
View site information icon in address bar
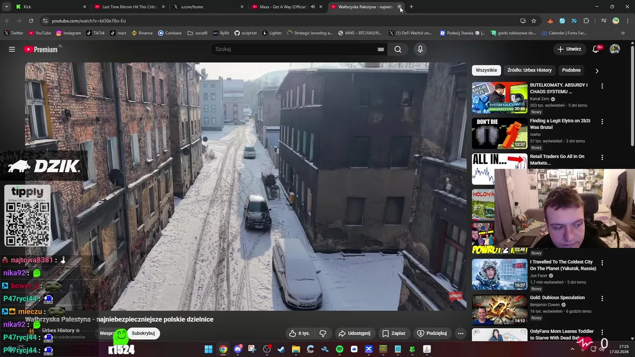point(45,21)
